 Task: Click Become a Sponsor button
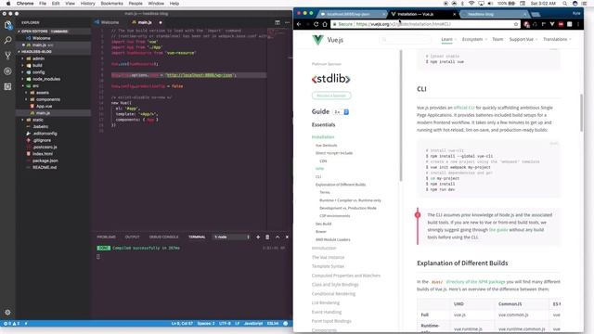click(331, 96)
